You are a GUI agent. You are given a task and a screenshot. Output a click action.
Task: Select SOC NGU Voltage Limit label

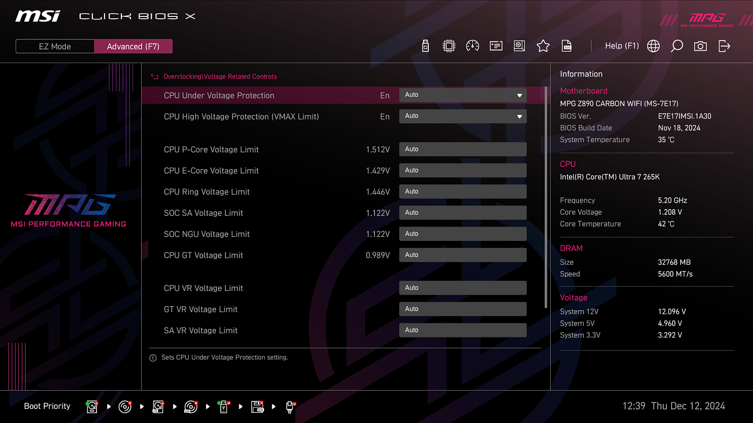point(207,234)
